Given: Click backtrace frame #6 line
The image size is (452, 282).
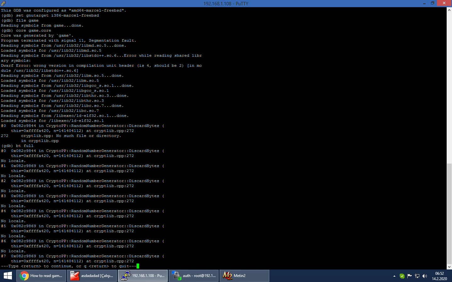Looking at the screenshot, I should tap(83, 241).
